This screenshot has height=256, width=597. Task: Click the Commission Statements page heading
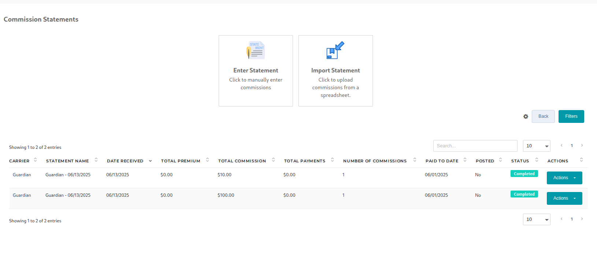[x=41, y=19]
